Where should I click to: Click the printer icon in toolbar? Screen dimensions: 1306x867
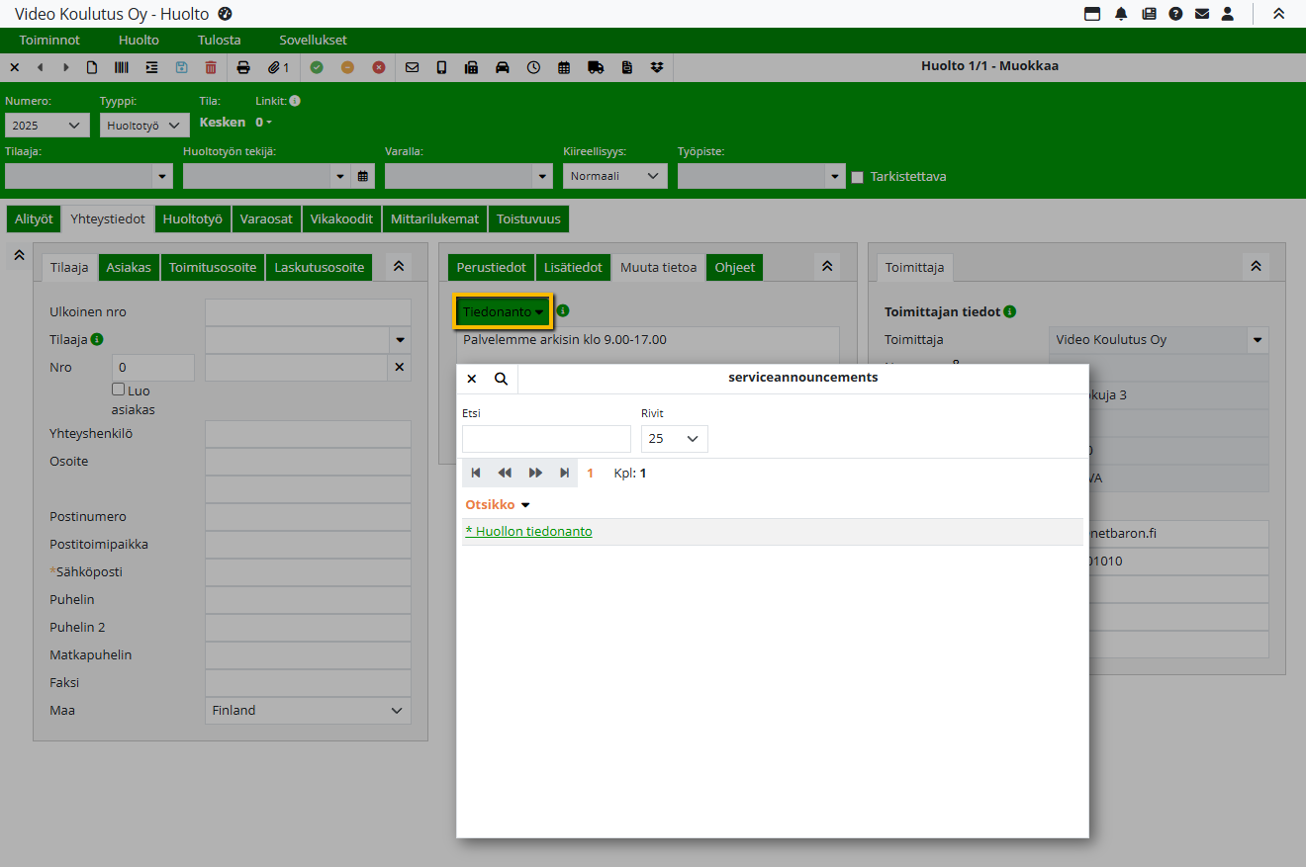click(243, 67)
